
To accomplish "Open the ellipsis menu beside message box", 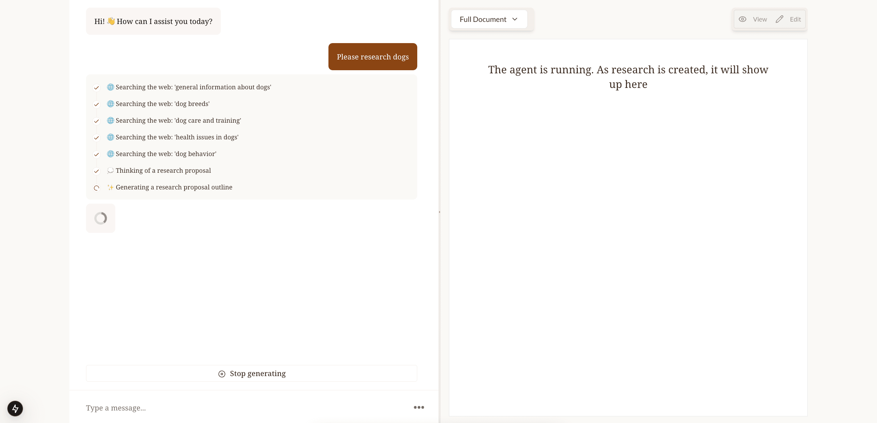I will [419, 407].
